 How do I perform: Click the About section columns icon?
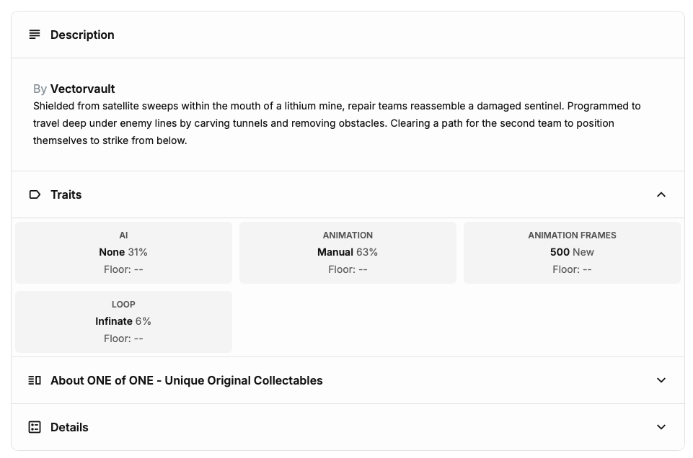click(x=35, y=380)
